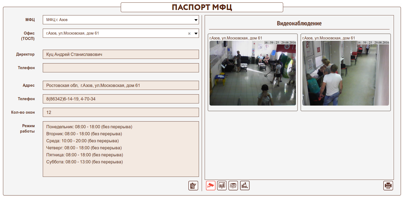The image size is (405, 199).
Task: Open the right corridor camera feed thumbnail
Action: (345, 73)
